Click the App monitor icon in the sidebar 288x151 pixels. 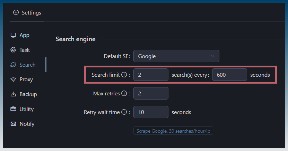click(x=14, y=35)
